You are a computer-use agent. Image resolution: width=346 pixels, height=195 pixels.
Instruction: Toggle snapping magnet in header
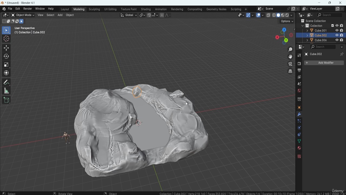click(149, 15)
